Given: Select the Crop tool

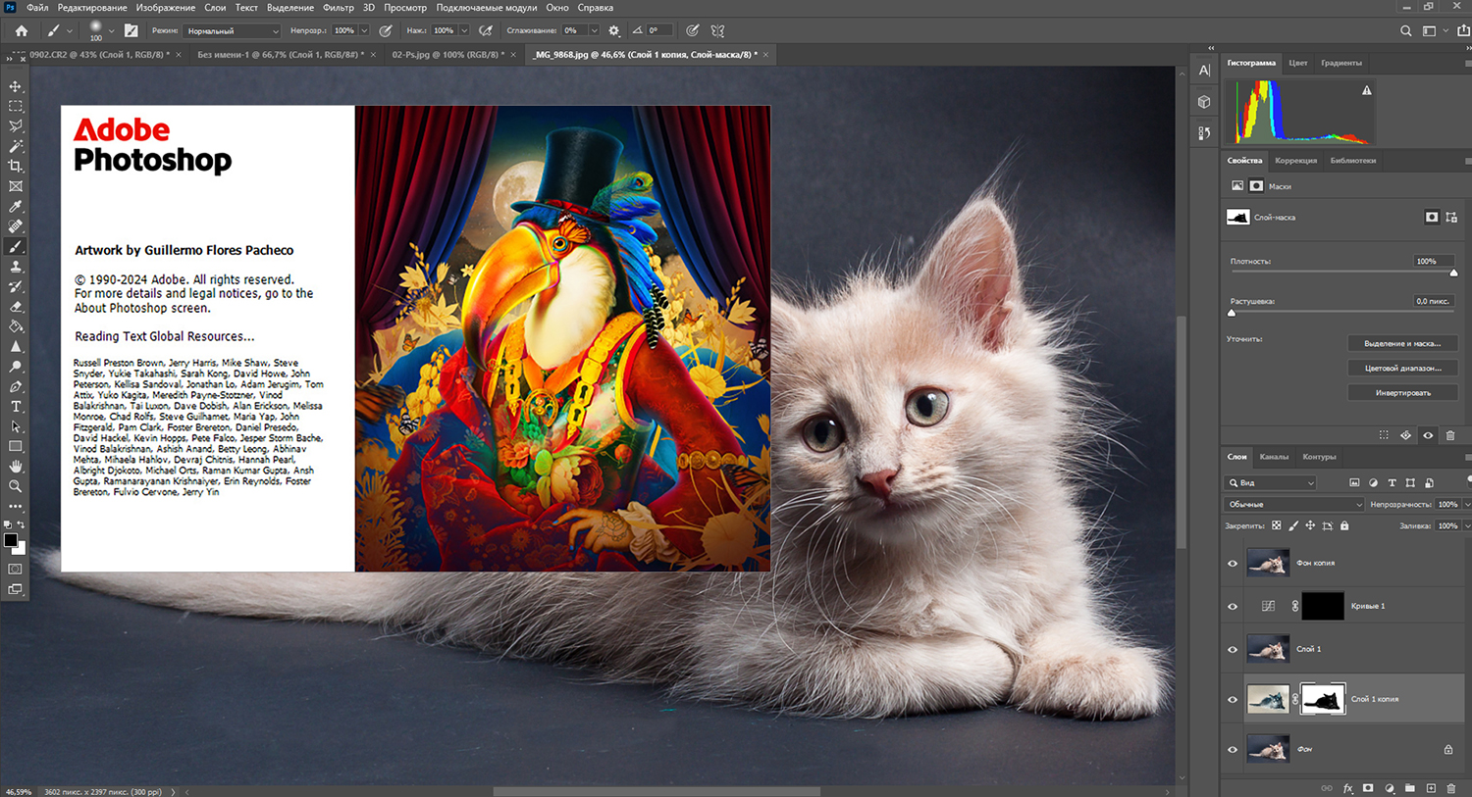Looking at the screenshot, I should (16, 166).
